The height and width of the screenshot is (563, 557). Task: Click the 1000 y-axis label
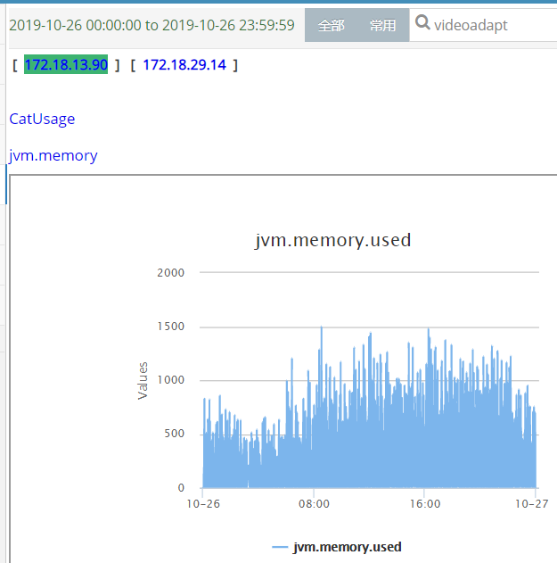(171, 380)
